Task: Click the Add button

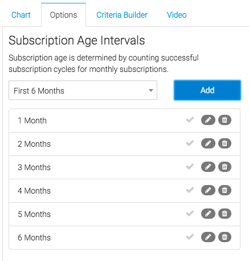Action: pyautogui.click(x=207, y=90)
